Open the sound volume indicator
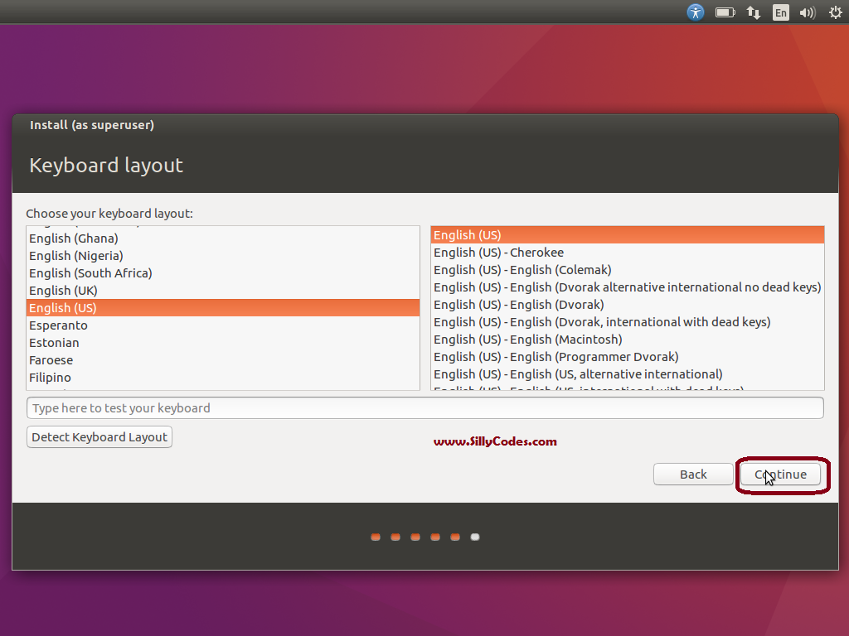The height and width of the screenshot is (636, 849). 808,12
